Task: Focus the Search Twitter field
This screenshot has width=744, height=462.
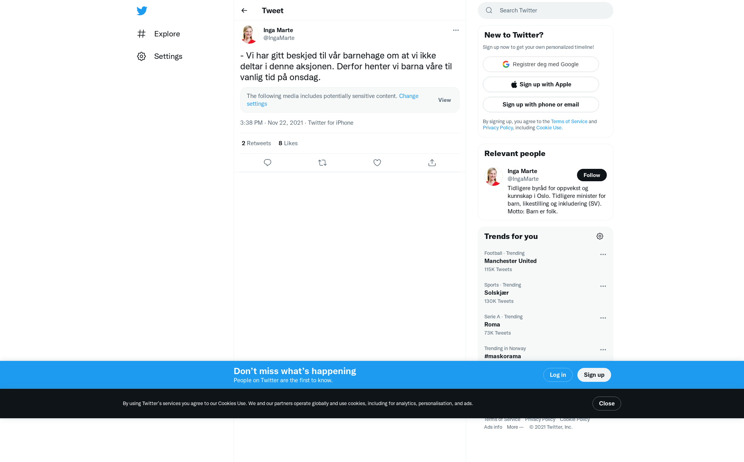Action: pyautogui.click(x=546, y=10)
